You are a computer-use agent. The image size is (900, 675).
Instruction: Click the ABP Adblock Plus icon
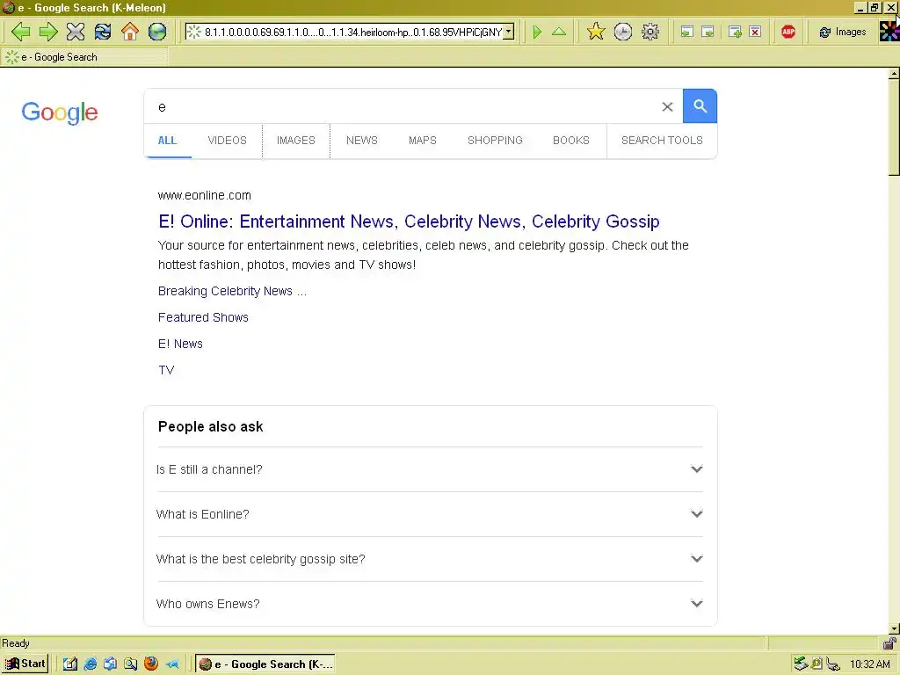pyautogui.click(x=788, y=32)
